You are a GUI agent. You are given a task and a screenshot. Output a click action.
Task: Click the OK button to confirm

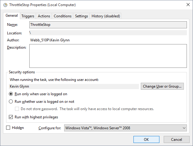click(146, 139)
